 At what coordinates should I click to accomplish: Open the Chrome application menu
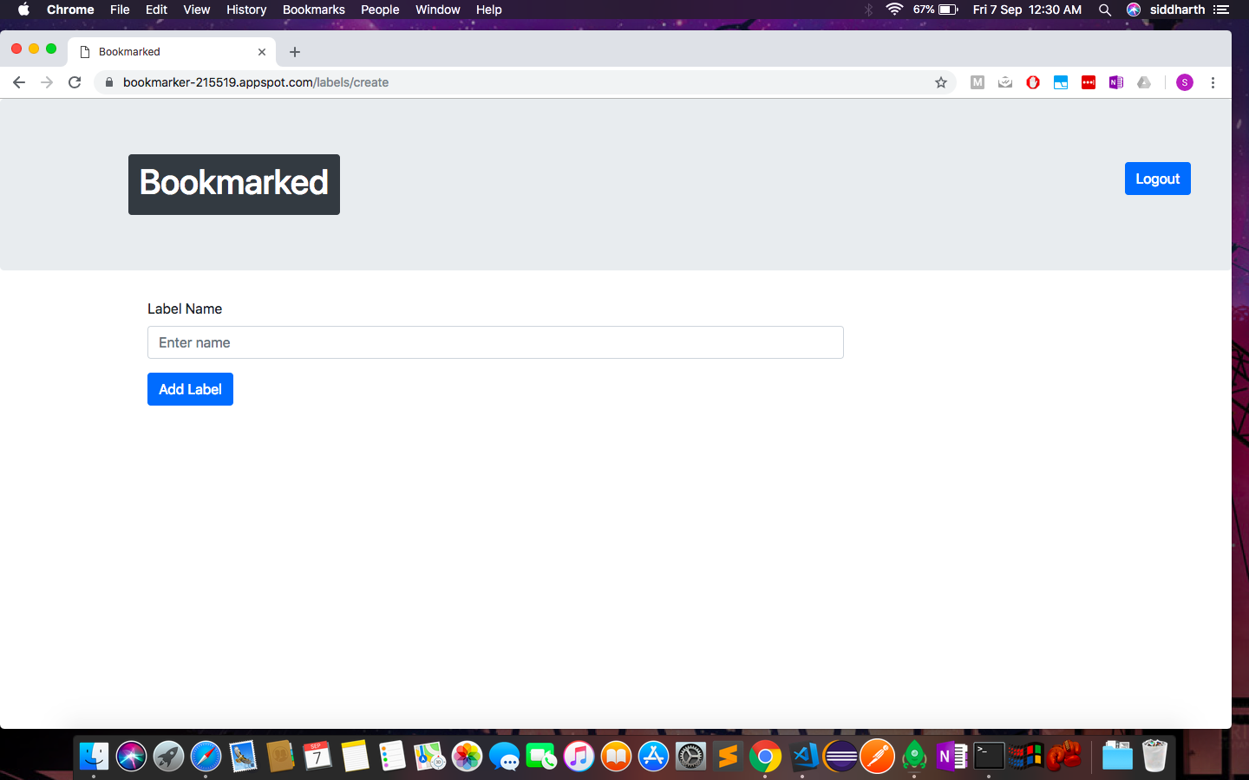(x=70, y=10)
